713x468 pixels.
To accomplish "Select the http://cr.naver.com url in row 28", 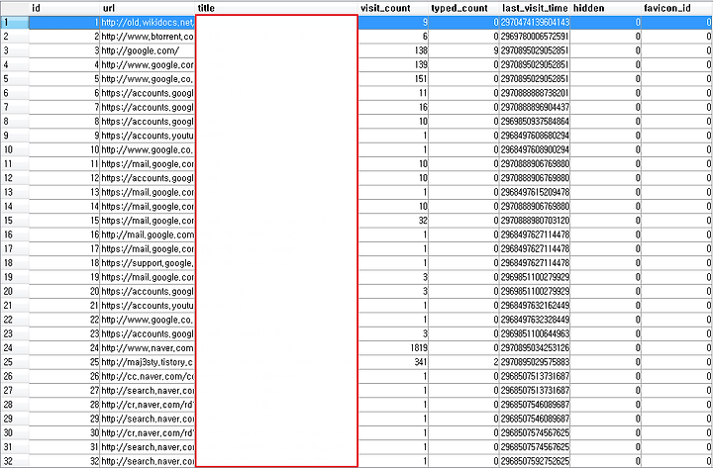I will [147, 405].
